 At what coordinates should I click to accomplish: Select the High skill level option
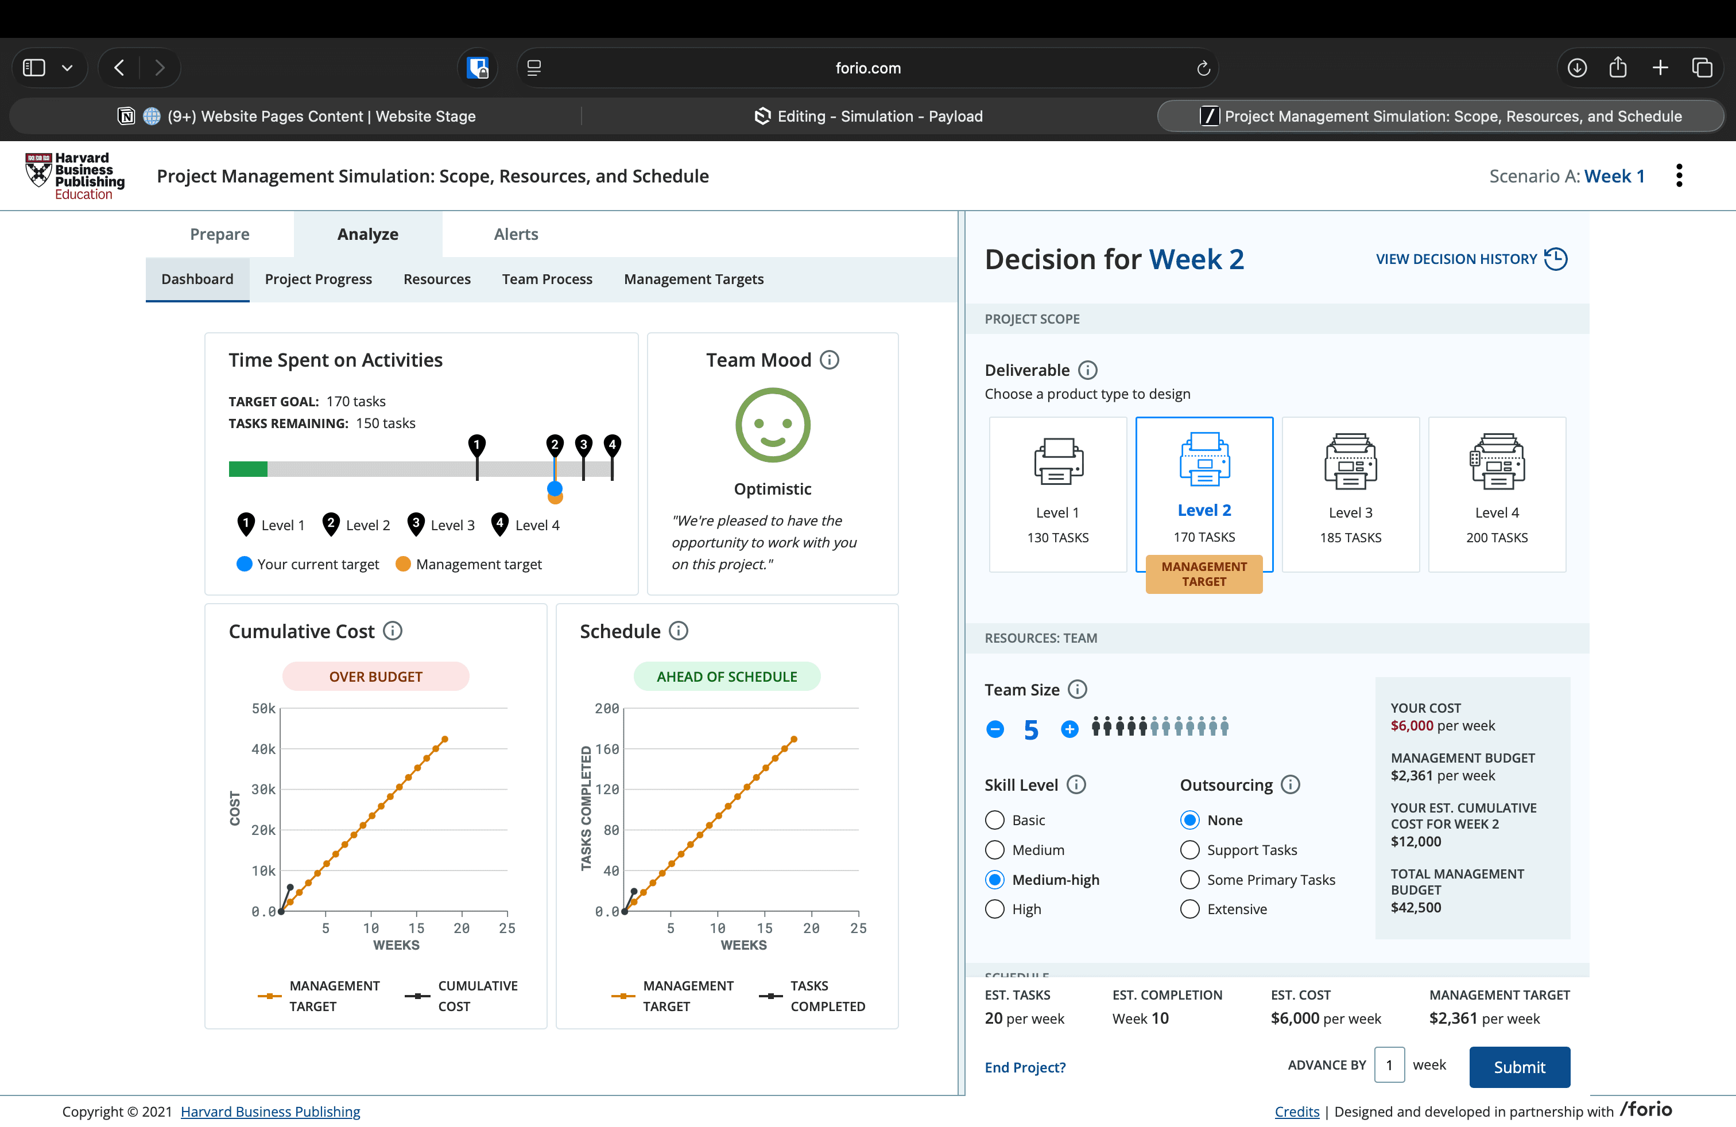point(995,909)
